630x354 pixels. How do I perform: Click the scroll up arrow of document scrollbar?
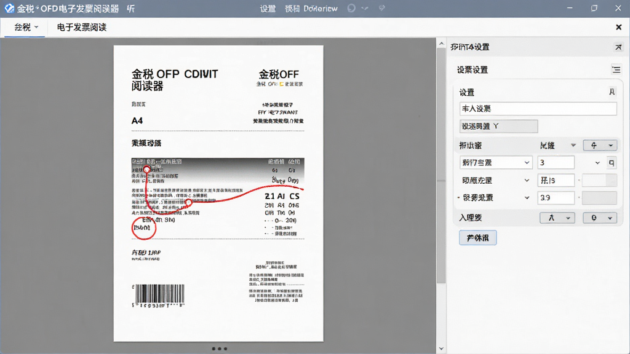click(x=441, y=44)
